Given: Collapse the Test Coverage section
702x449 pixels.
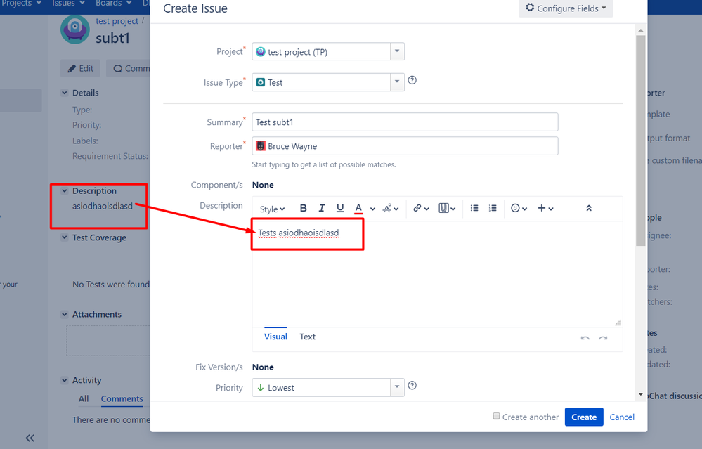Looking at the screenshot, I should tap(65, 237).
